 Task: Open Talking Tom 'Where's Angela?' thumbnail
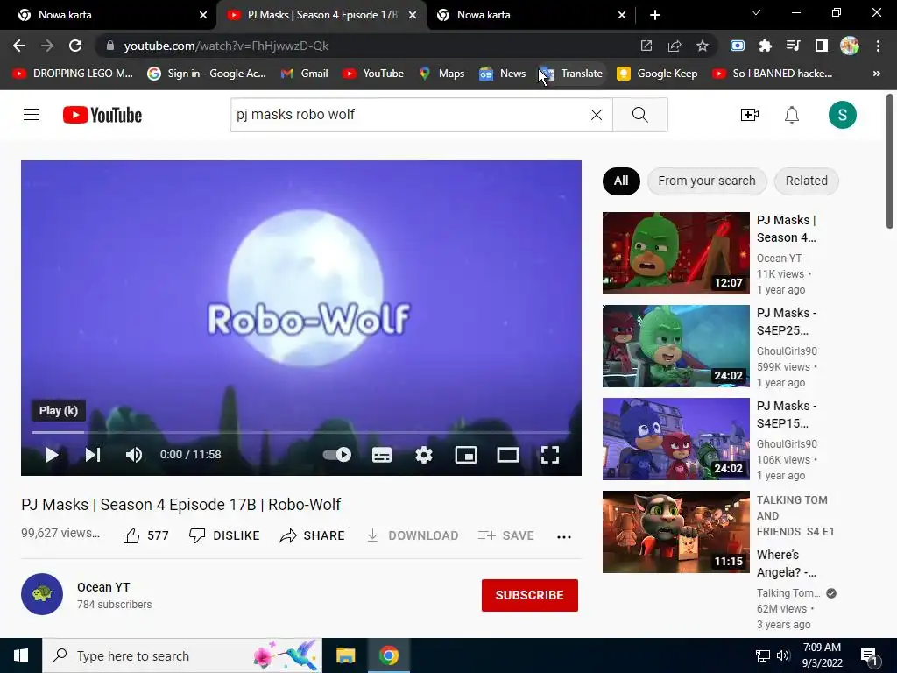tap(675, 532)
